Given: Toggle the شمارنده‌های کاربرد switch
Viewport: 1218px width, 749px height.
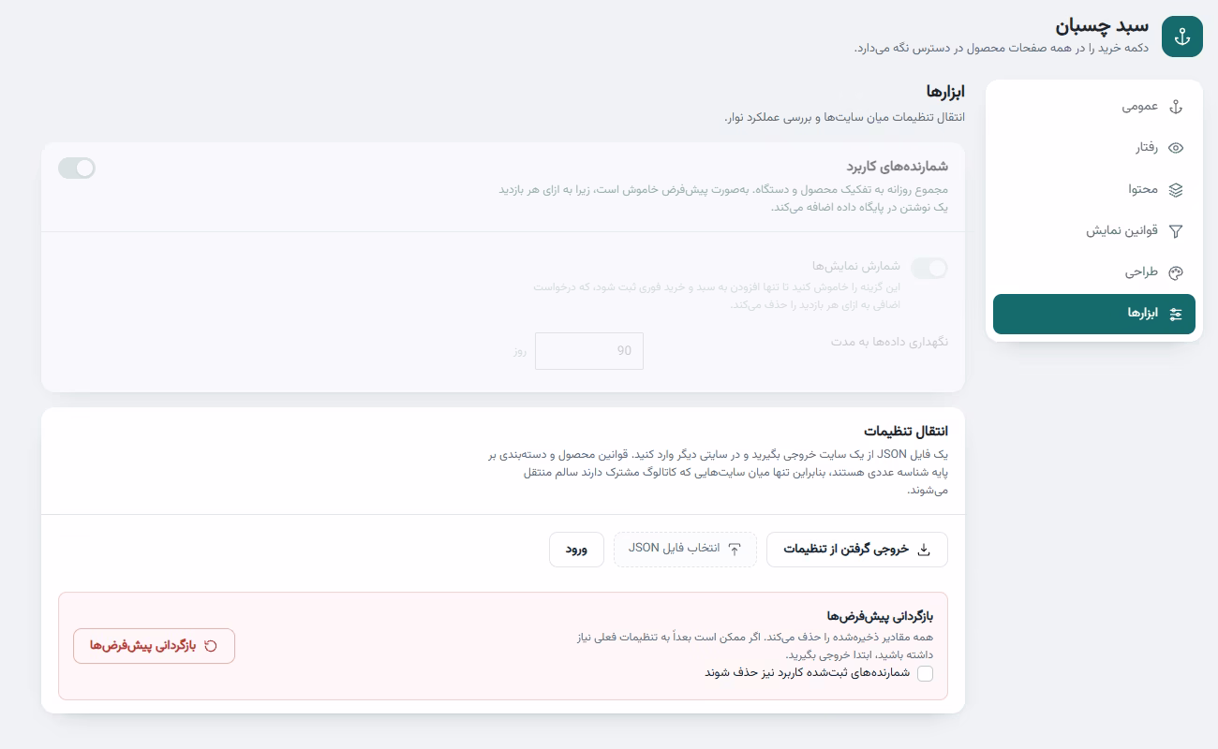Looking at the screenshot, I should pos(77,168).
